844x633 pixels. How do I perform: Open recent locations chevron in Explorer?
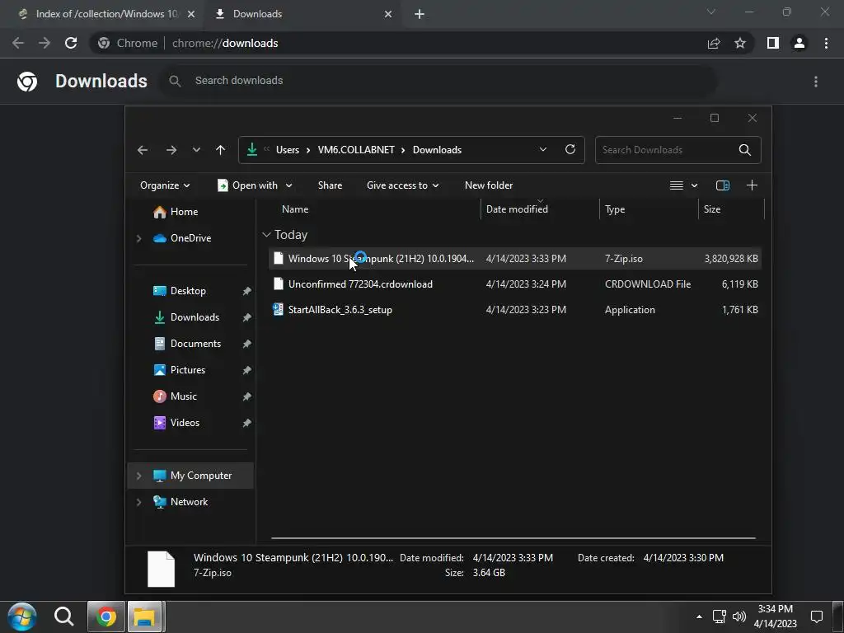pyautogui.click(x=196, y=150)
